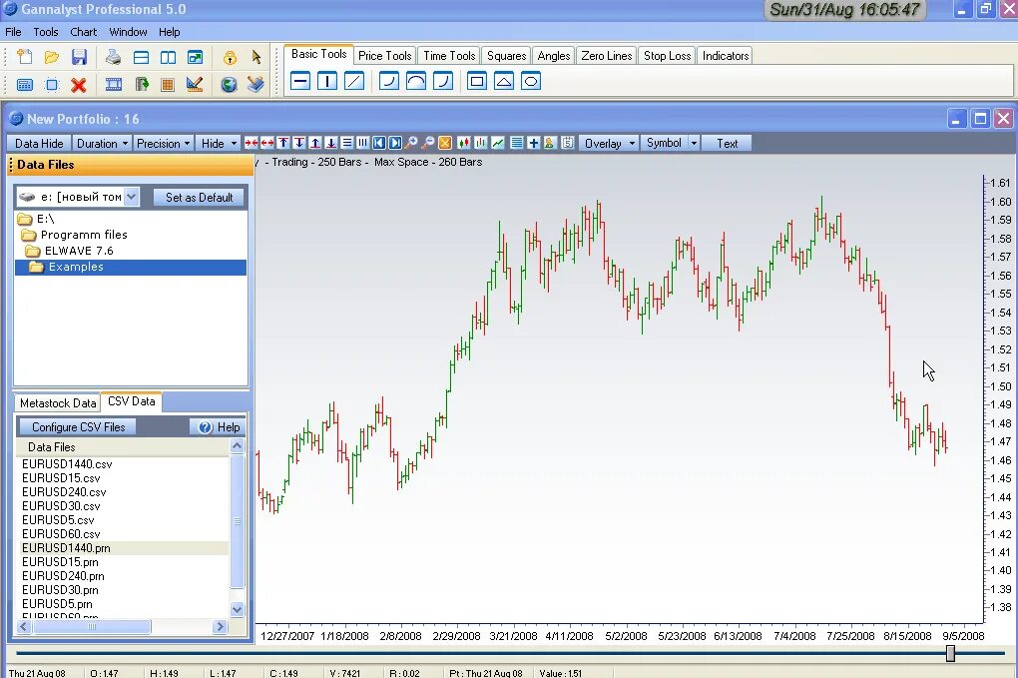The height and width of the screenshot is (678, 1018).
Task: Click the red X delete icon
Action: pos(79,85)
